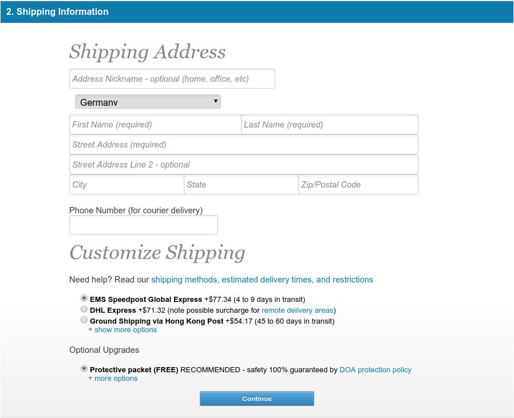Focus the First Name input field

click(155, 125)
